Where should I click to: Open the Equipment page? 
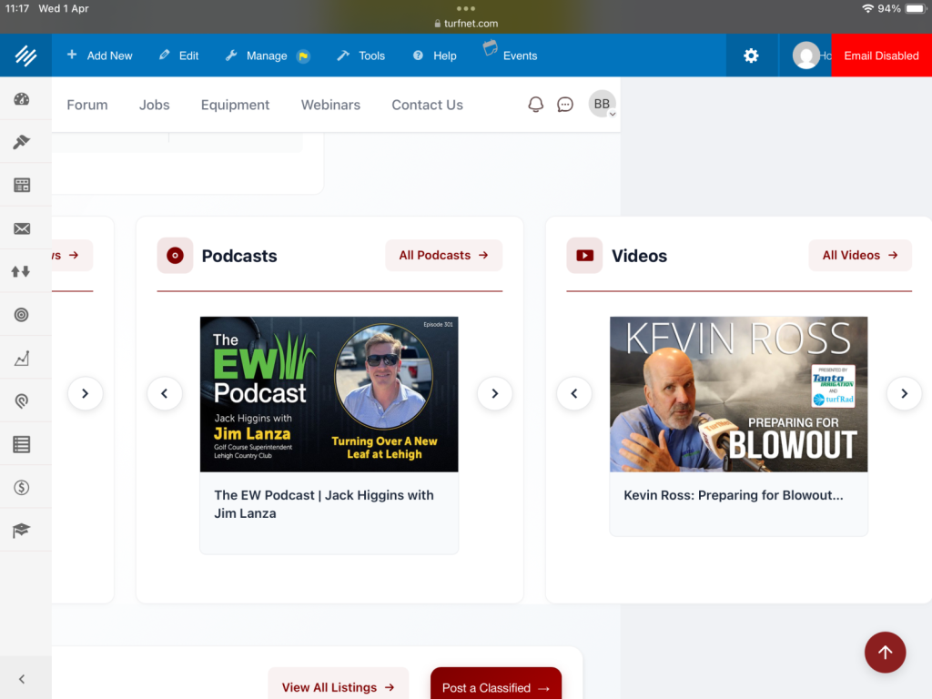click(x=235, y=105)
